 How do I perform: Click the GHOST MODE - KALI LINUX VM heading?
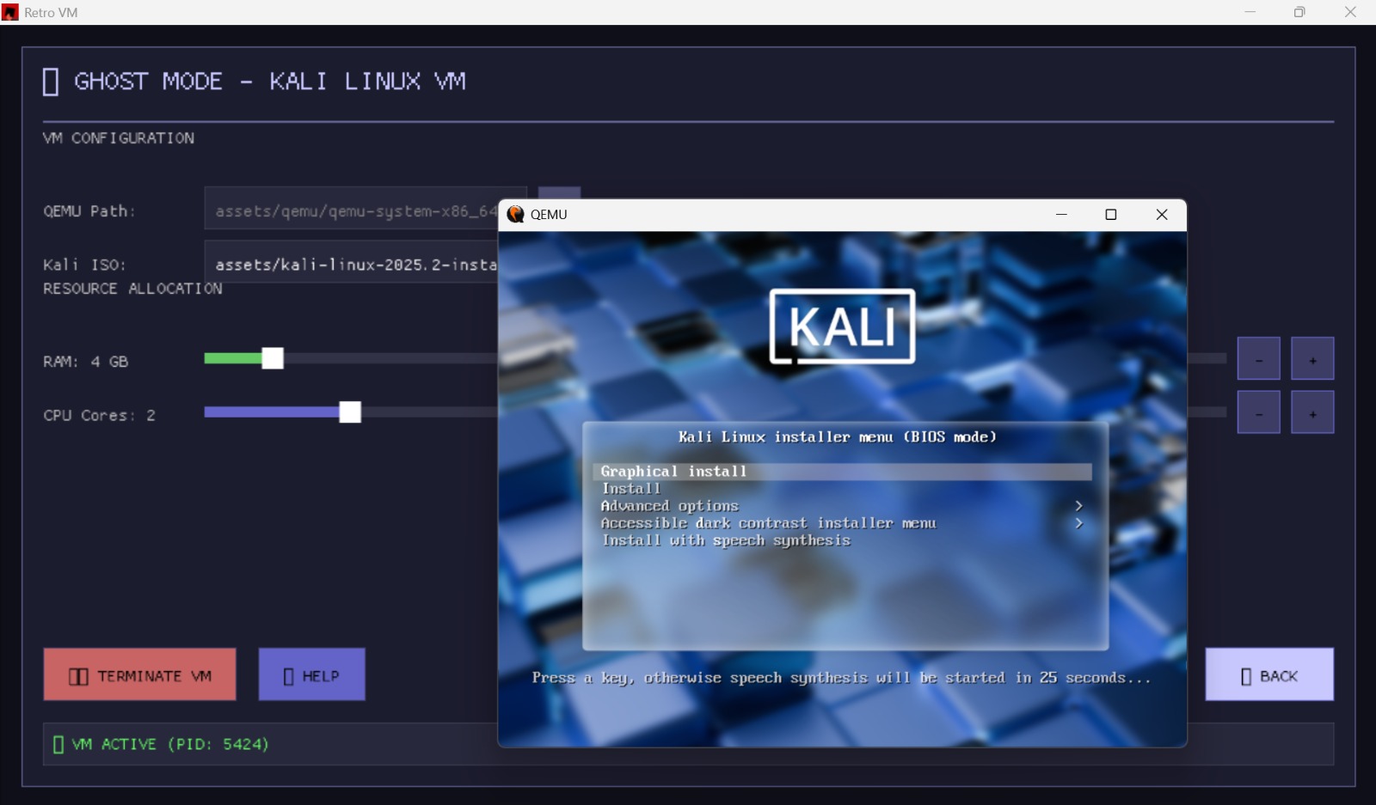pyautogui.click(x=254, y=82)
